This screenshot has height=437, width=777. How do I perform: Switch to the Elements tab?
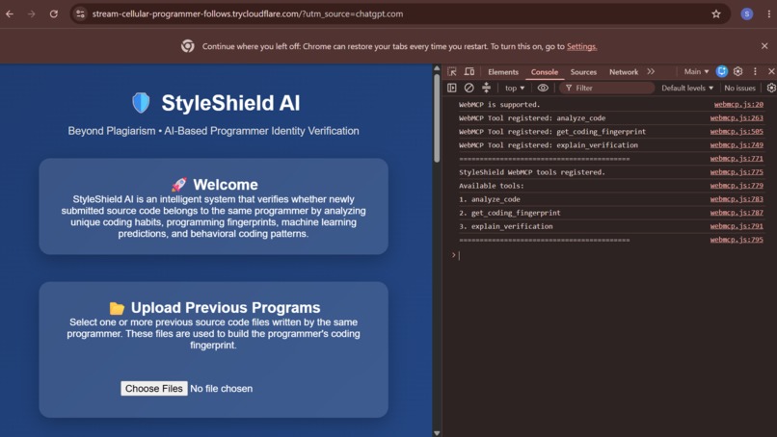[x=503, y=72]
